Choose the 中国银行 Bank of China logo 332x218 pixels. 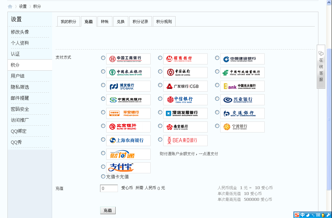click(x=185, y=72)
